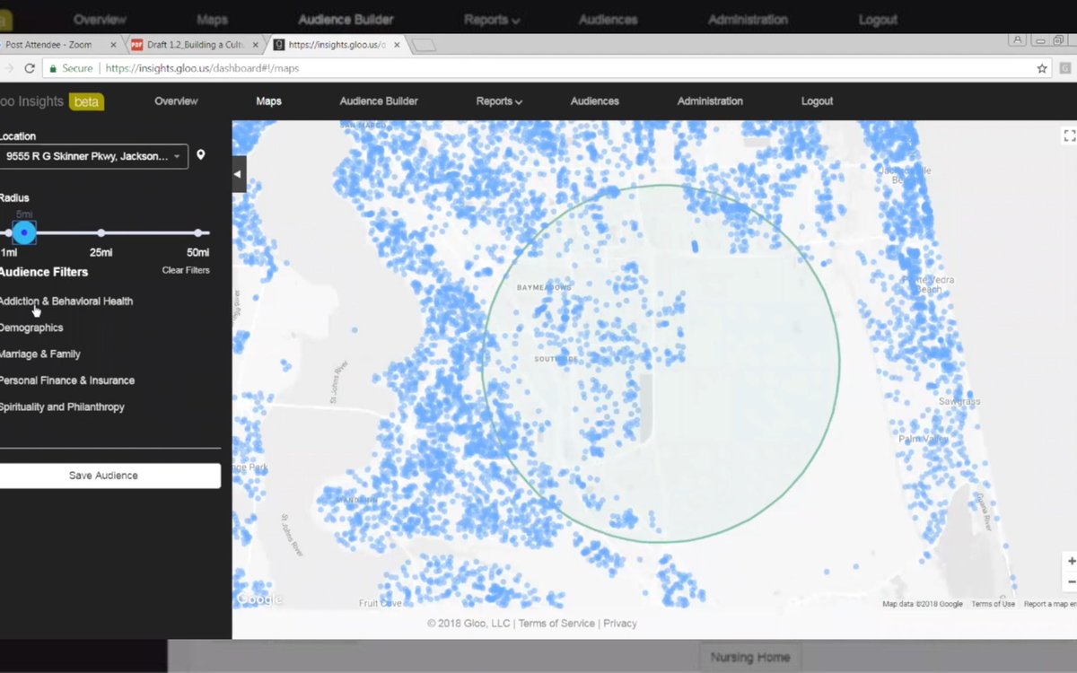Zoom in using the map's plus button
Screen dimensions: 1077x673
[x=1072, y=562]
